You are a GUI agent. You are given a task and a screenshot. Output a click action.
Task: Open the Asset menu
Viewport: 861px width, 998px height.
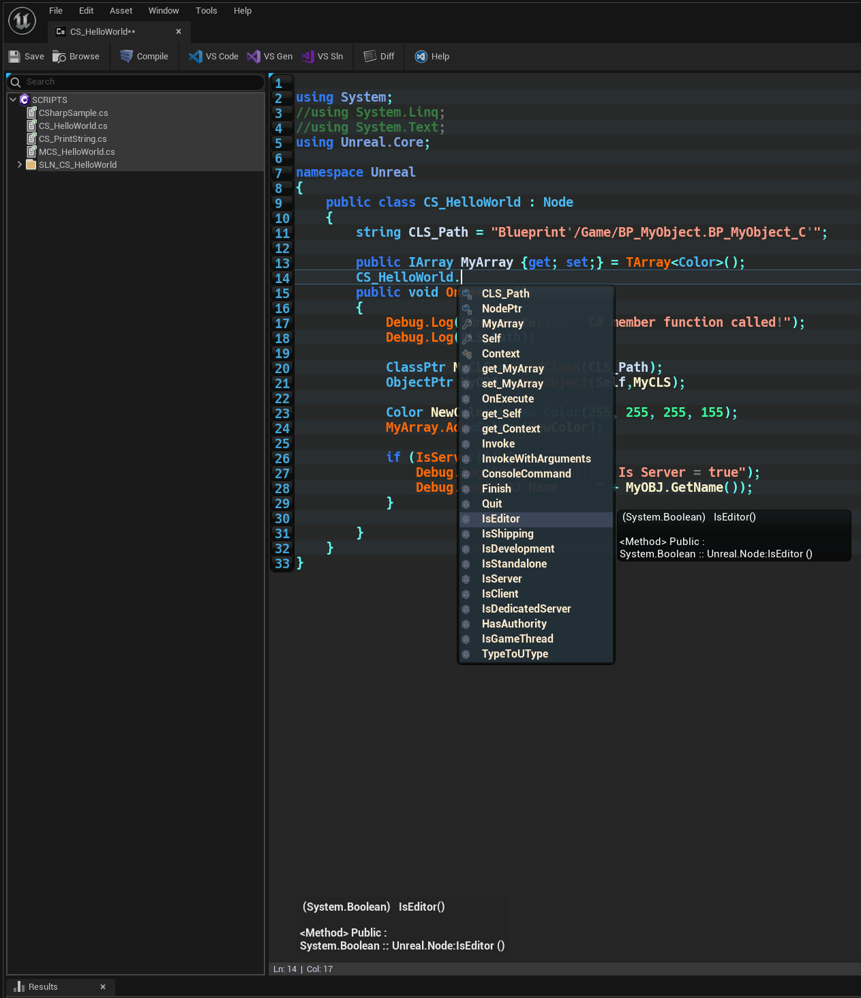121,11
